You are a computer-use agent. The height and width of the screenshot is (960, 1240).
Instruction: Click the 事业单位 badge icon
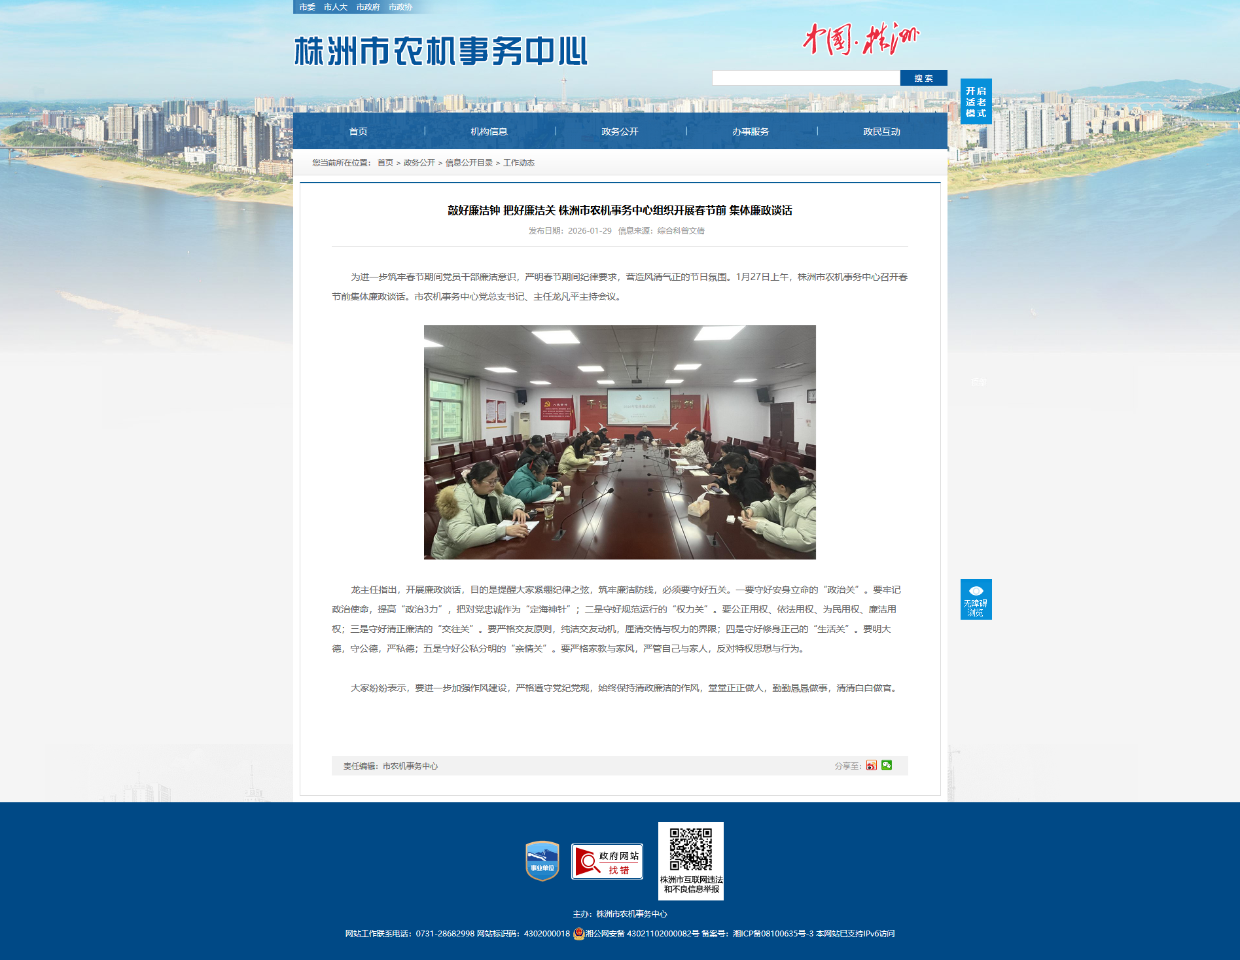click(542, 861)
